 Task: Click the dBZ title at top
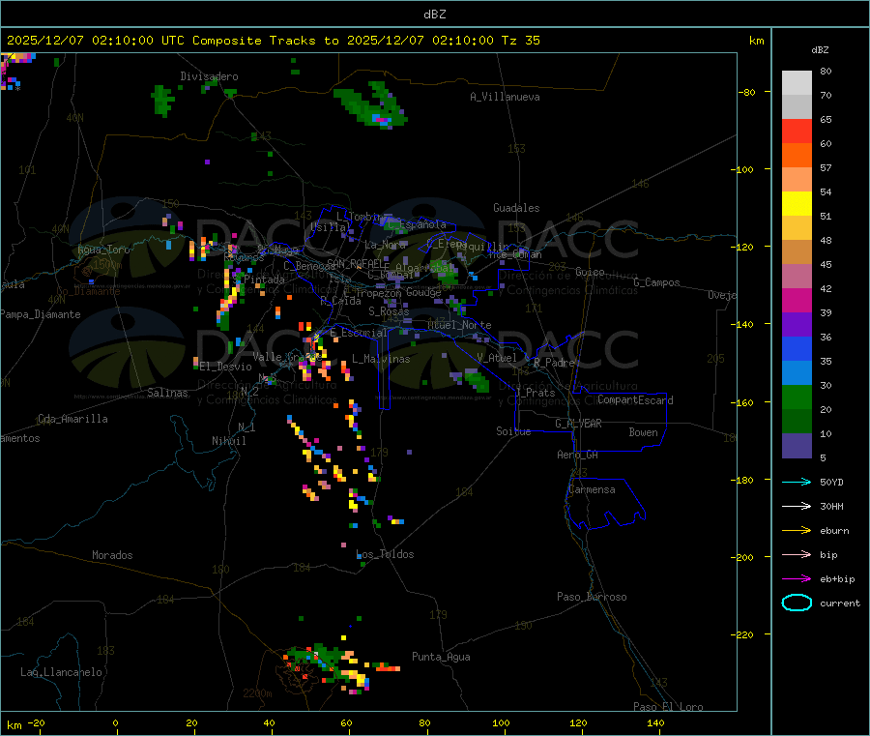[434, 15]
